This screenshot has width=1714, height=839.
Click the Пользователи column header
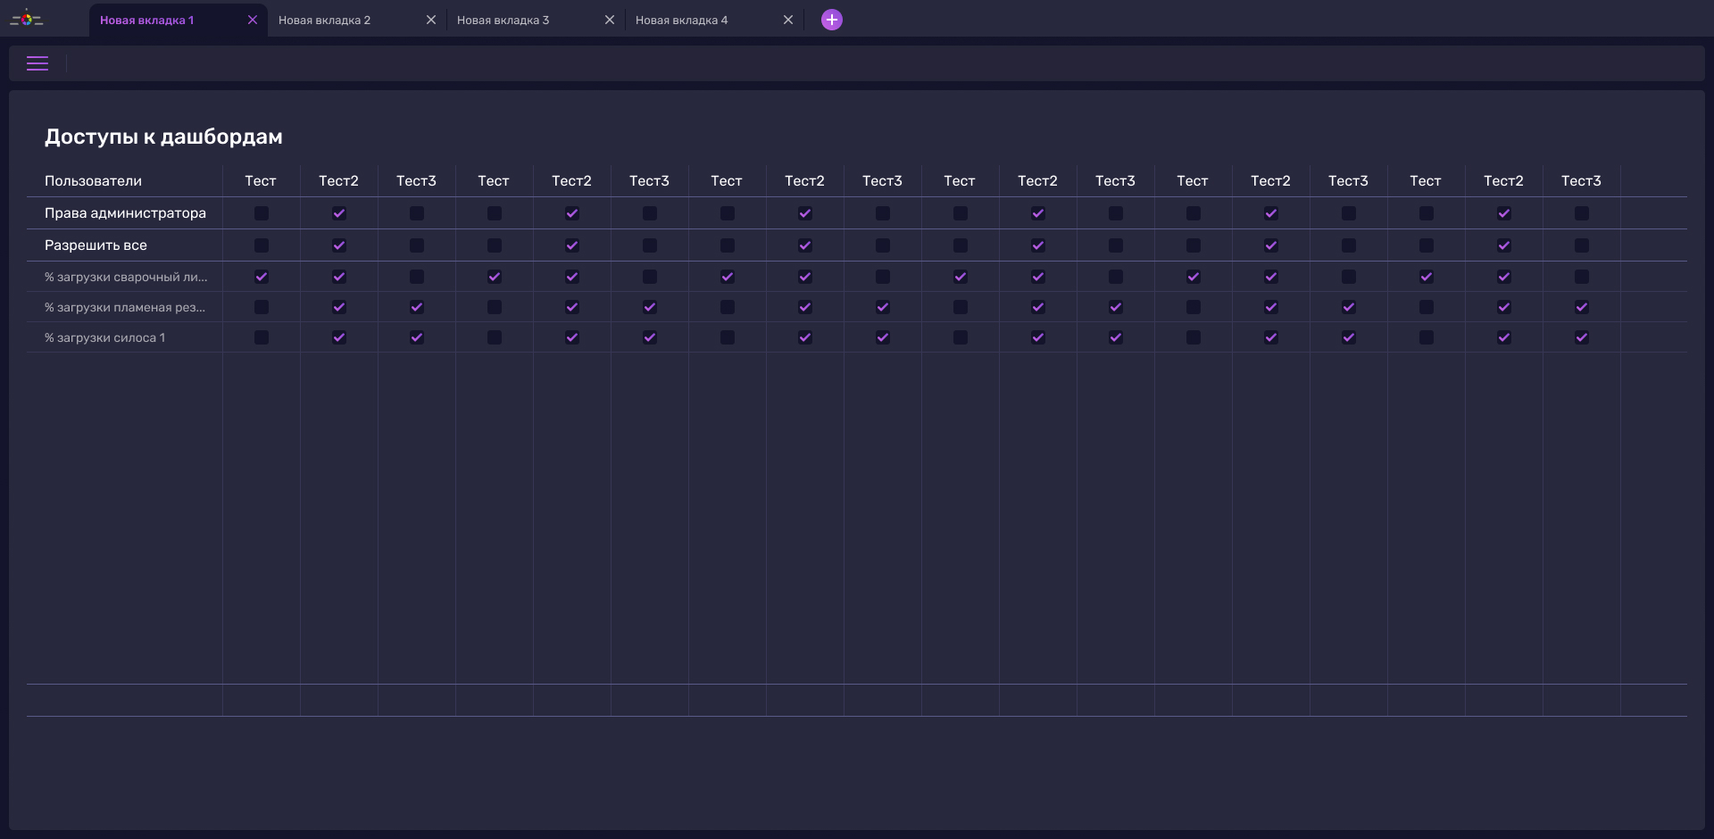pos(94,181)
